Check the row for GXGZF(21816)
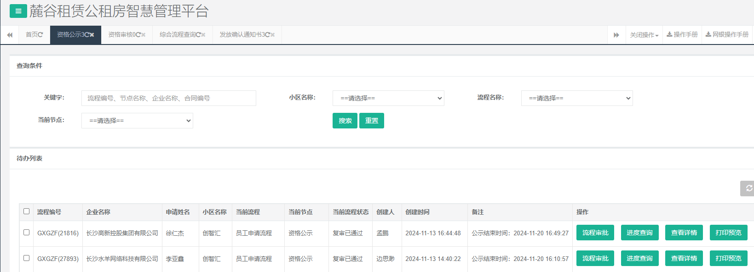 point(27,233)
